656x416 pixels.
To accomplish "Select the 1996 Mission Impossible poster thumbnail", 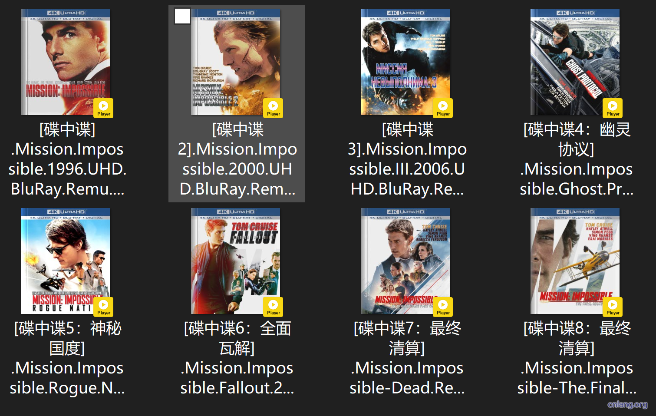I will click(x=61, y=56).
